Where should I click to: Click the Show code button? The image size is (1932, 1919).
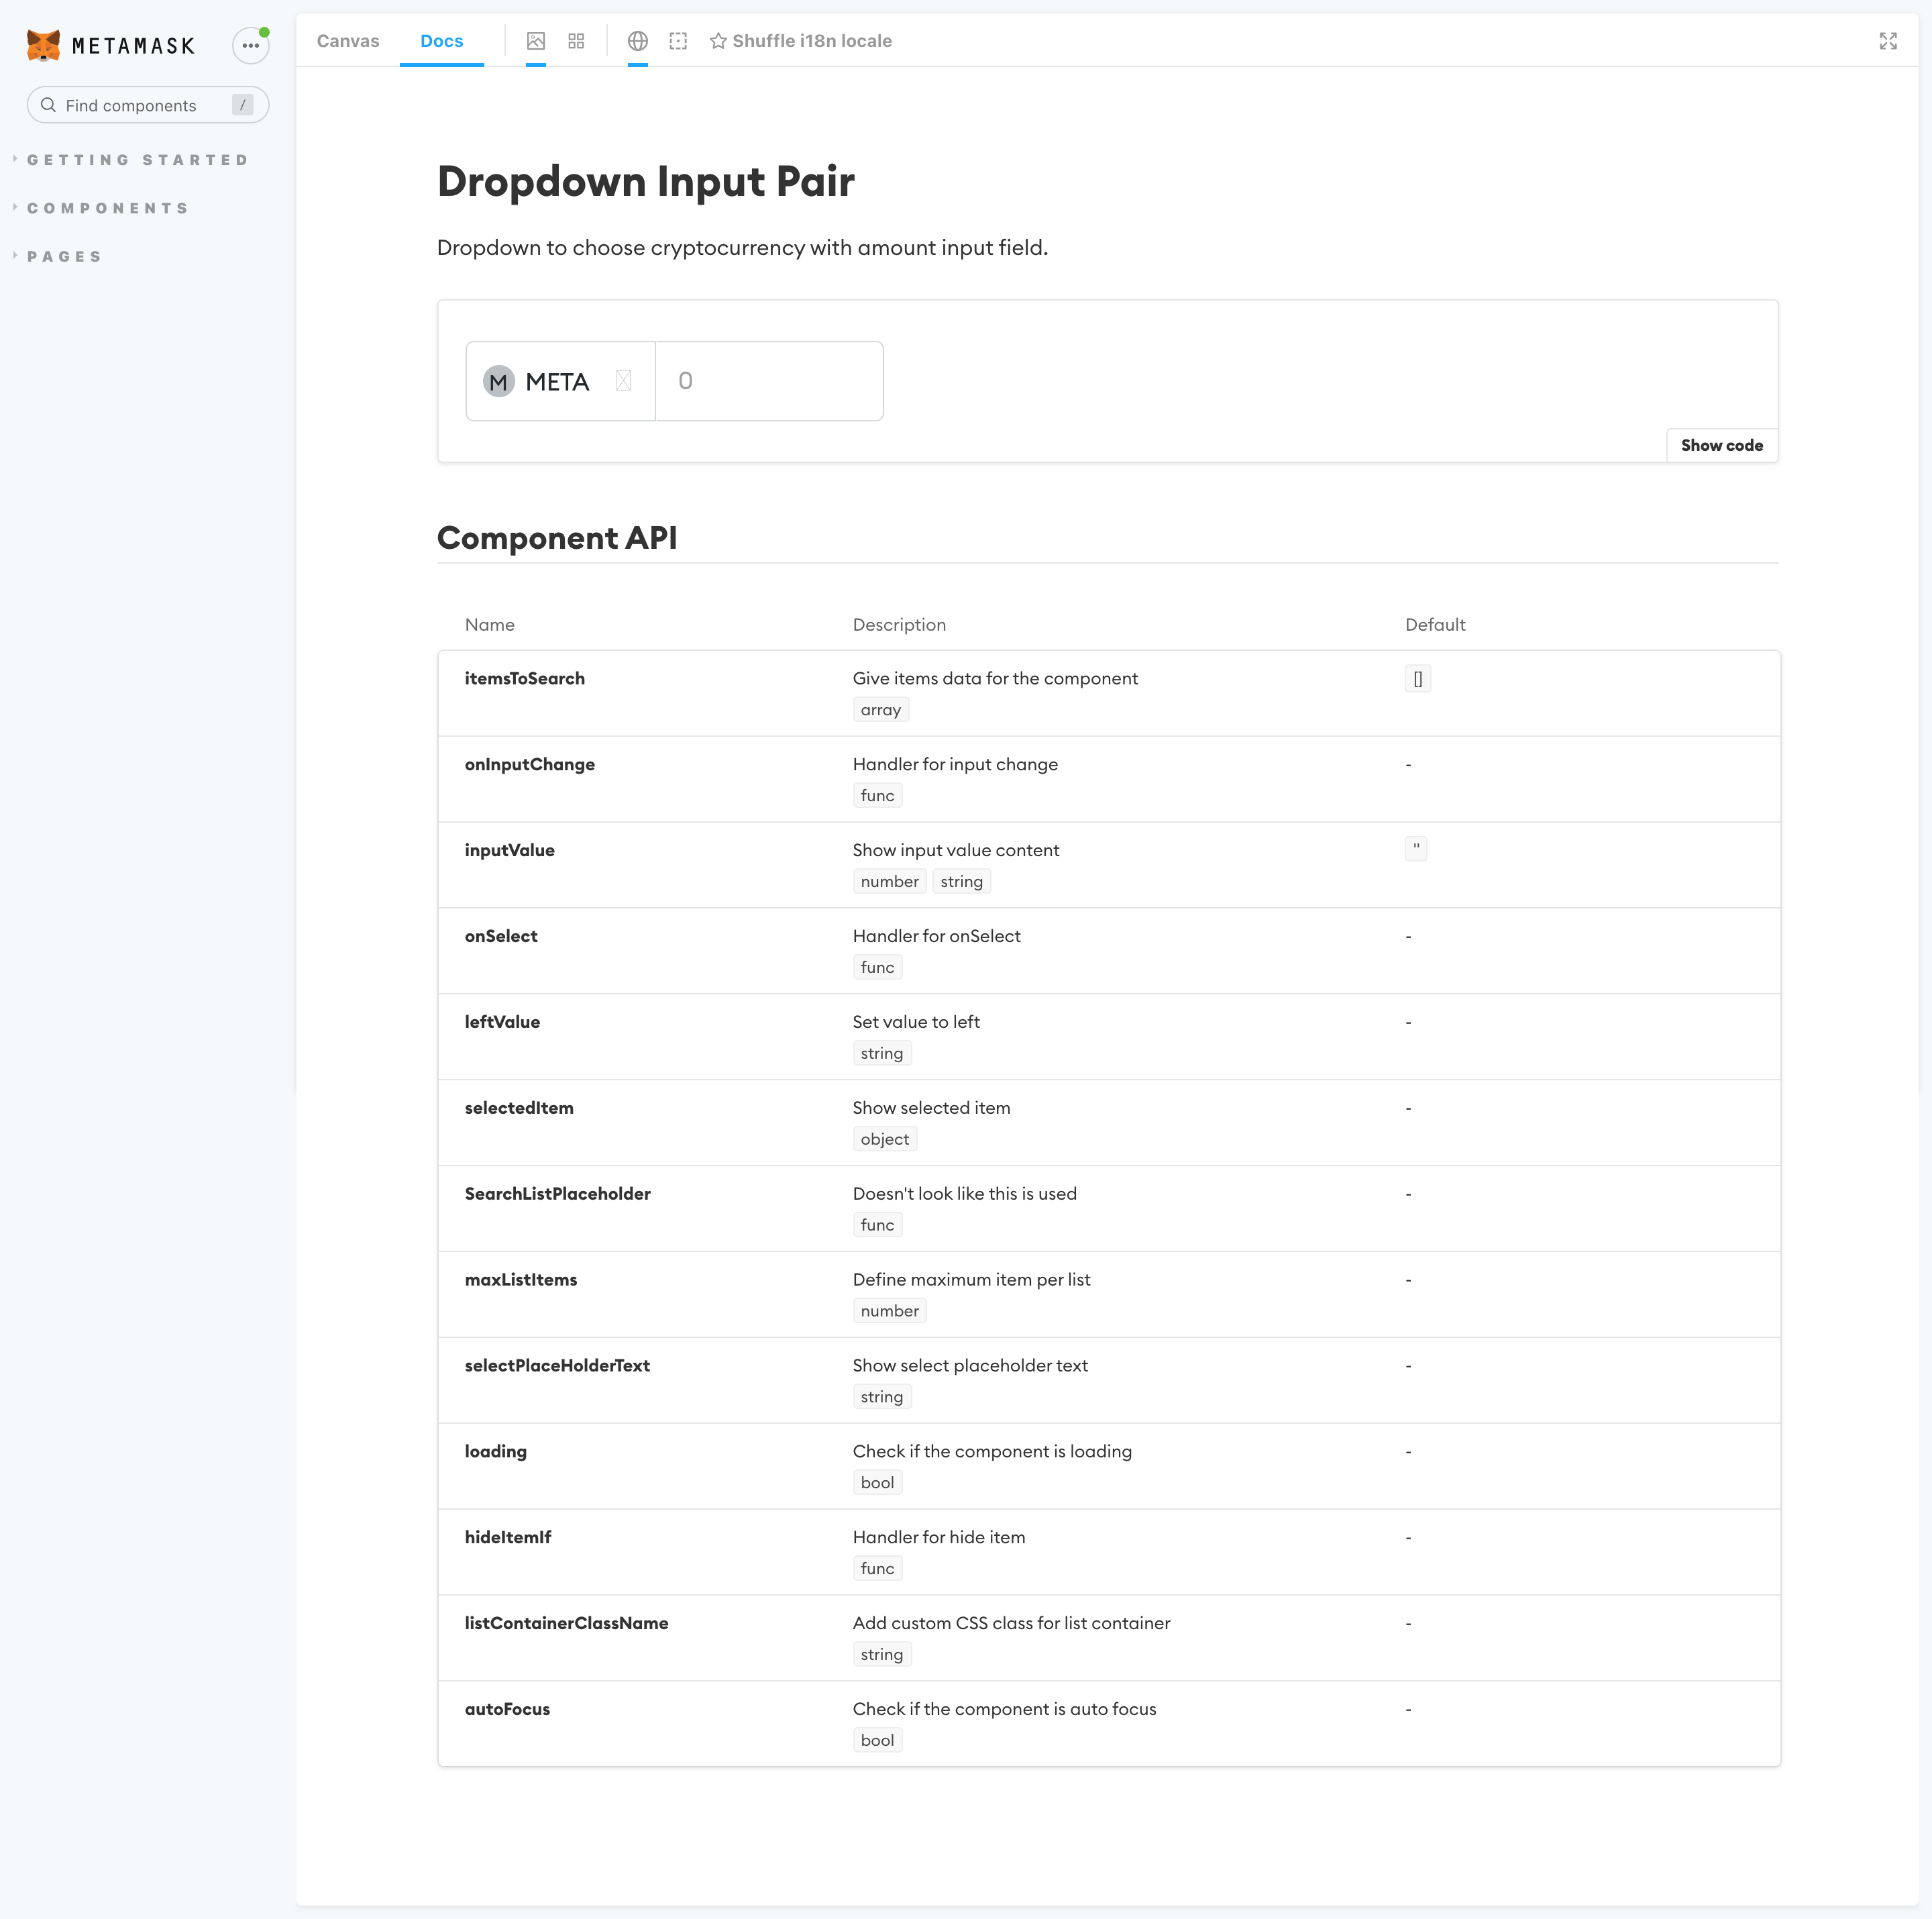click(x=1721, y=445)
